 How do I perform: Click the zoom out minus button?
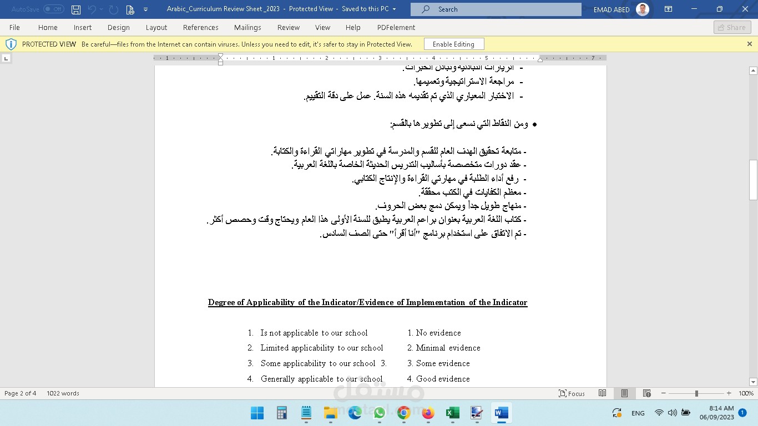point(664,393)
